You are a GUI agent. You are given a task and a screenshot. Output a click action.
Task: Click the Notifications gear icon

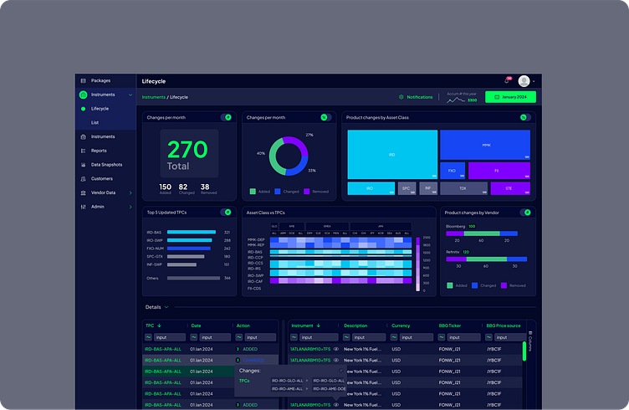401,97
